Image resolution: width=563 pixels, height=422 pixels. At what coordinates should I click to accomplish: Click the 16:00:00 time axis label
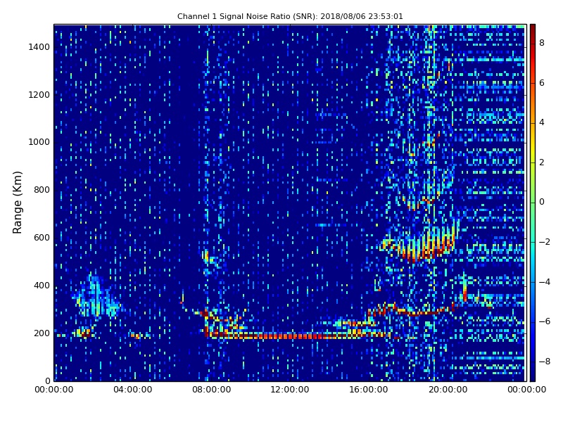click(x=369, y=390)
